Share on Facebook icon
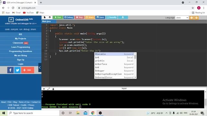The image size is (207, 116). (10, 70)
